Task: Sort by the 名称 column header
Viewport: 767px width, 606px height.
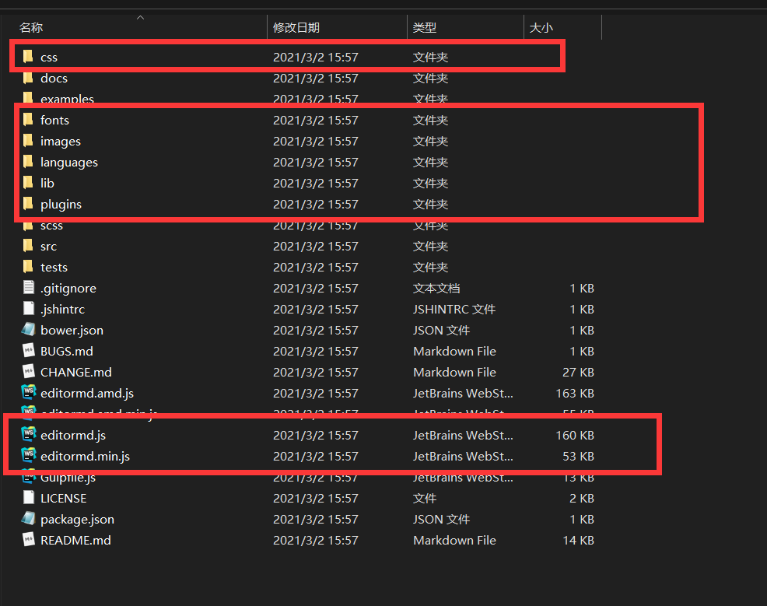Action: coord(31,27)
